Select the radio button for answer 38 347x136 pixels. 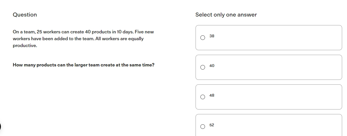pos(203,38)
